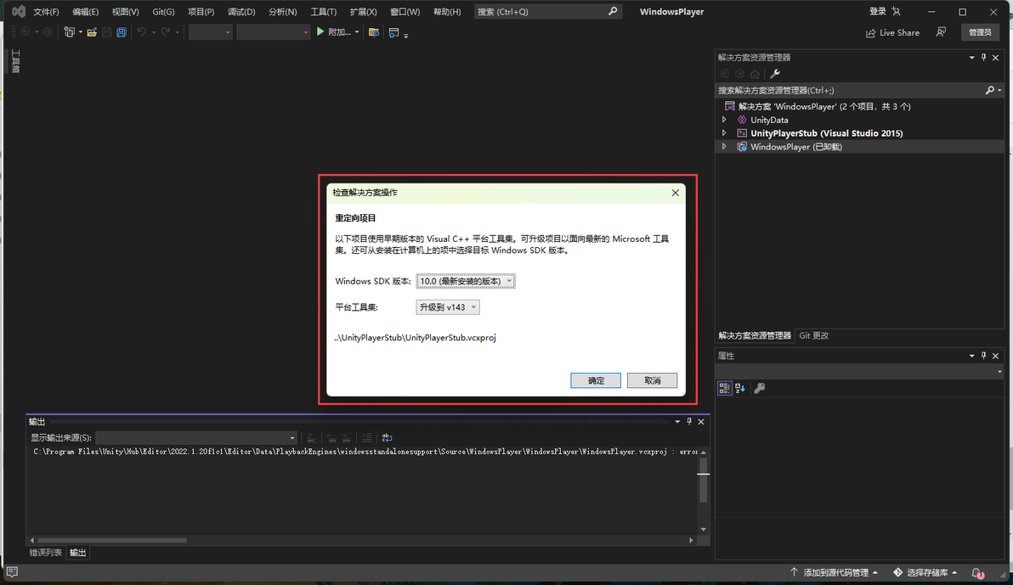This screenshot has height=585, width=1013.
Task: Close the Output panel
Action: (701, 422)
